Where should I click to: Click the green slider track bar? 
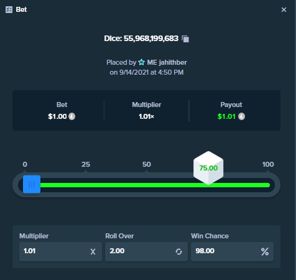tap(155, 185)
